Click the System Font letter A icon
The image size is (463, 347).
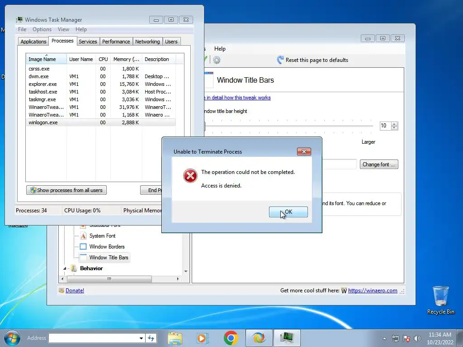coord(83,236)
